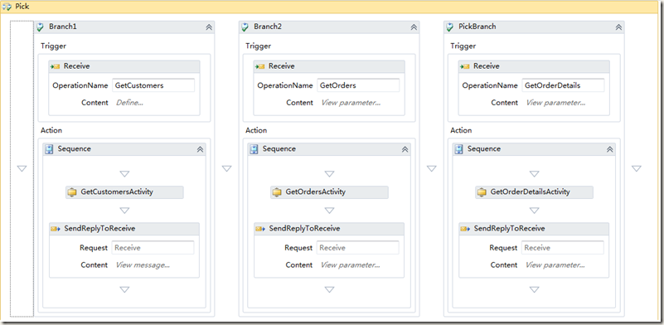Click the Receive envelope icon in Branch1

(56, 66)
